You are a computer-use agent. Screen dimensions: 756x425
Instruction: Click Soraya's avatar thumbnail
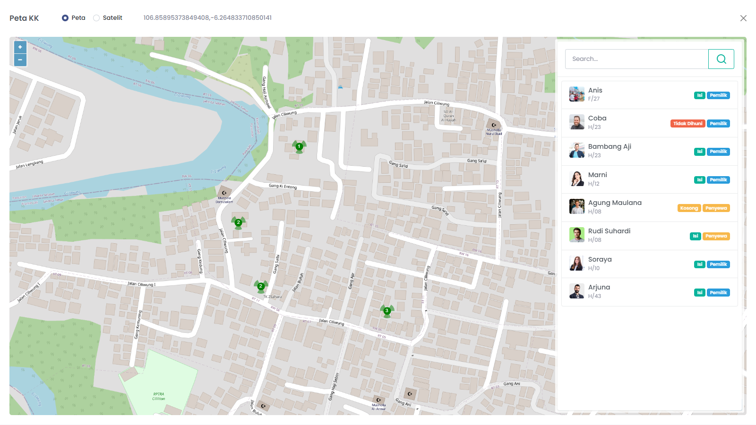pos(576,263)
